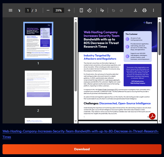
Task: Edit the 39% zoom level field
Action: pyautogui.click(x=59, y=10)
